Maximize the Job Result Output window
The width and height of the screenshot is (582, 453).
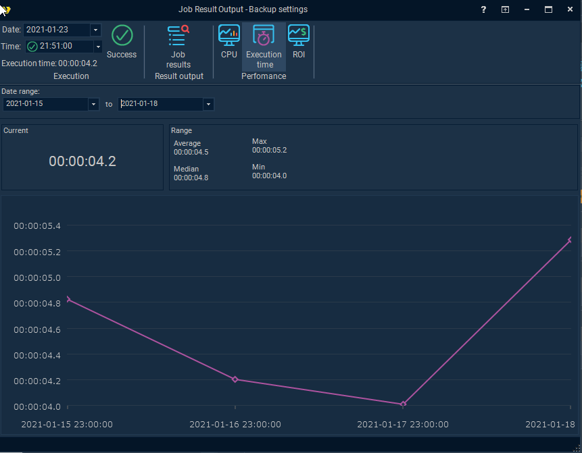pyautogui.click(x=548, y=9)
